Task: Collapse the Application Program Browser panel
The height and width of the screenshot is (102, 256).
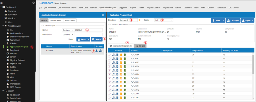Action: [x=103, y=15]
